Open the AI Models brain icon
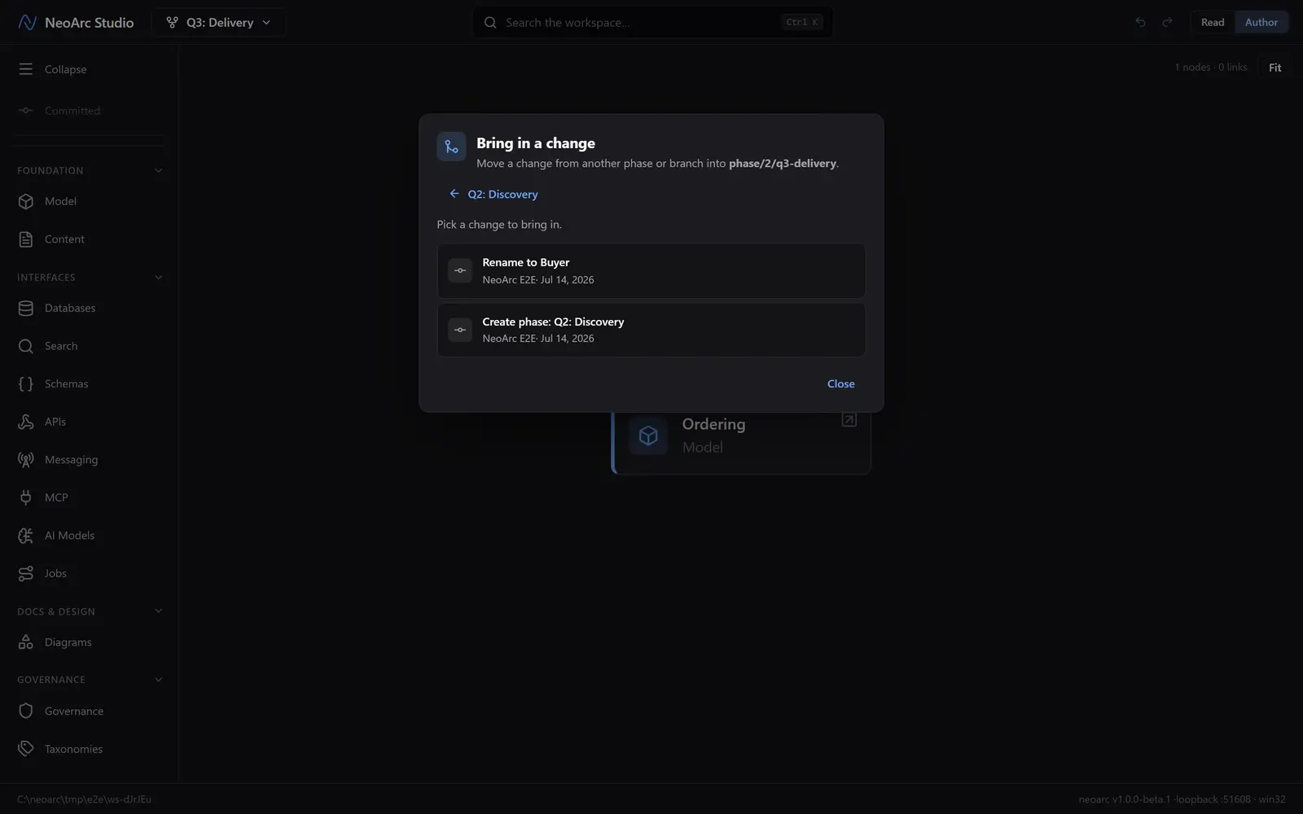This screenshot has width=1303, height=814. pos(26,536)
